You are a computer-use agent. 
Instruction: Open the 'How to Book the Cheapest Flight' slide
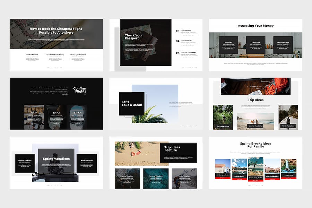point(56,45)
